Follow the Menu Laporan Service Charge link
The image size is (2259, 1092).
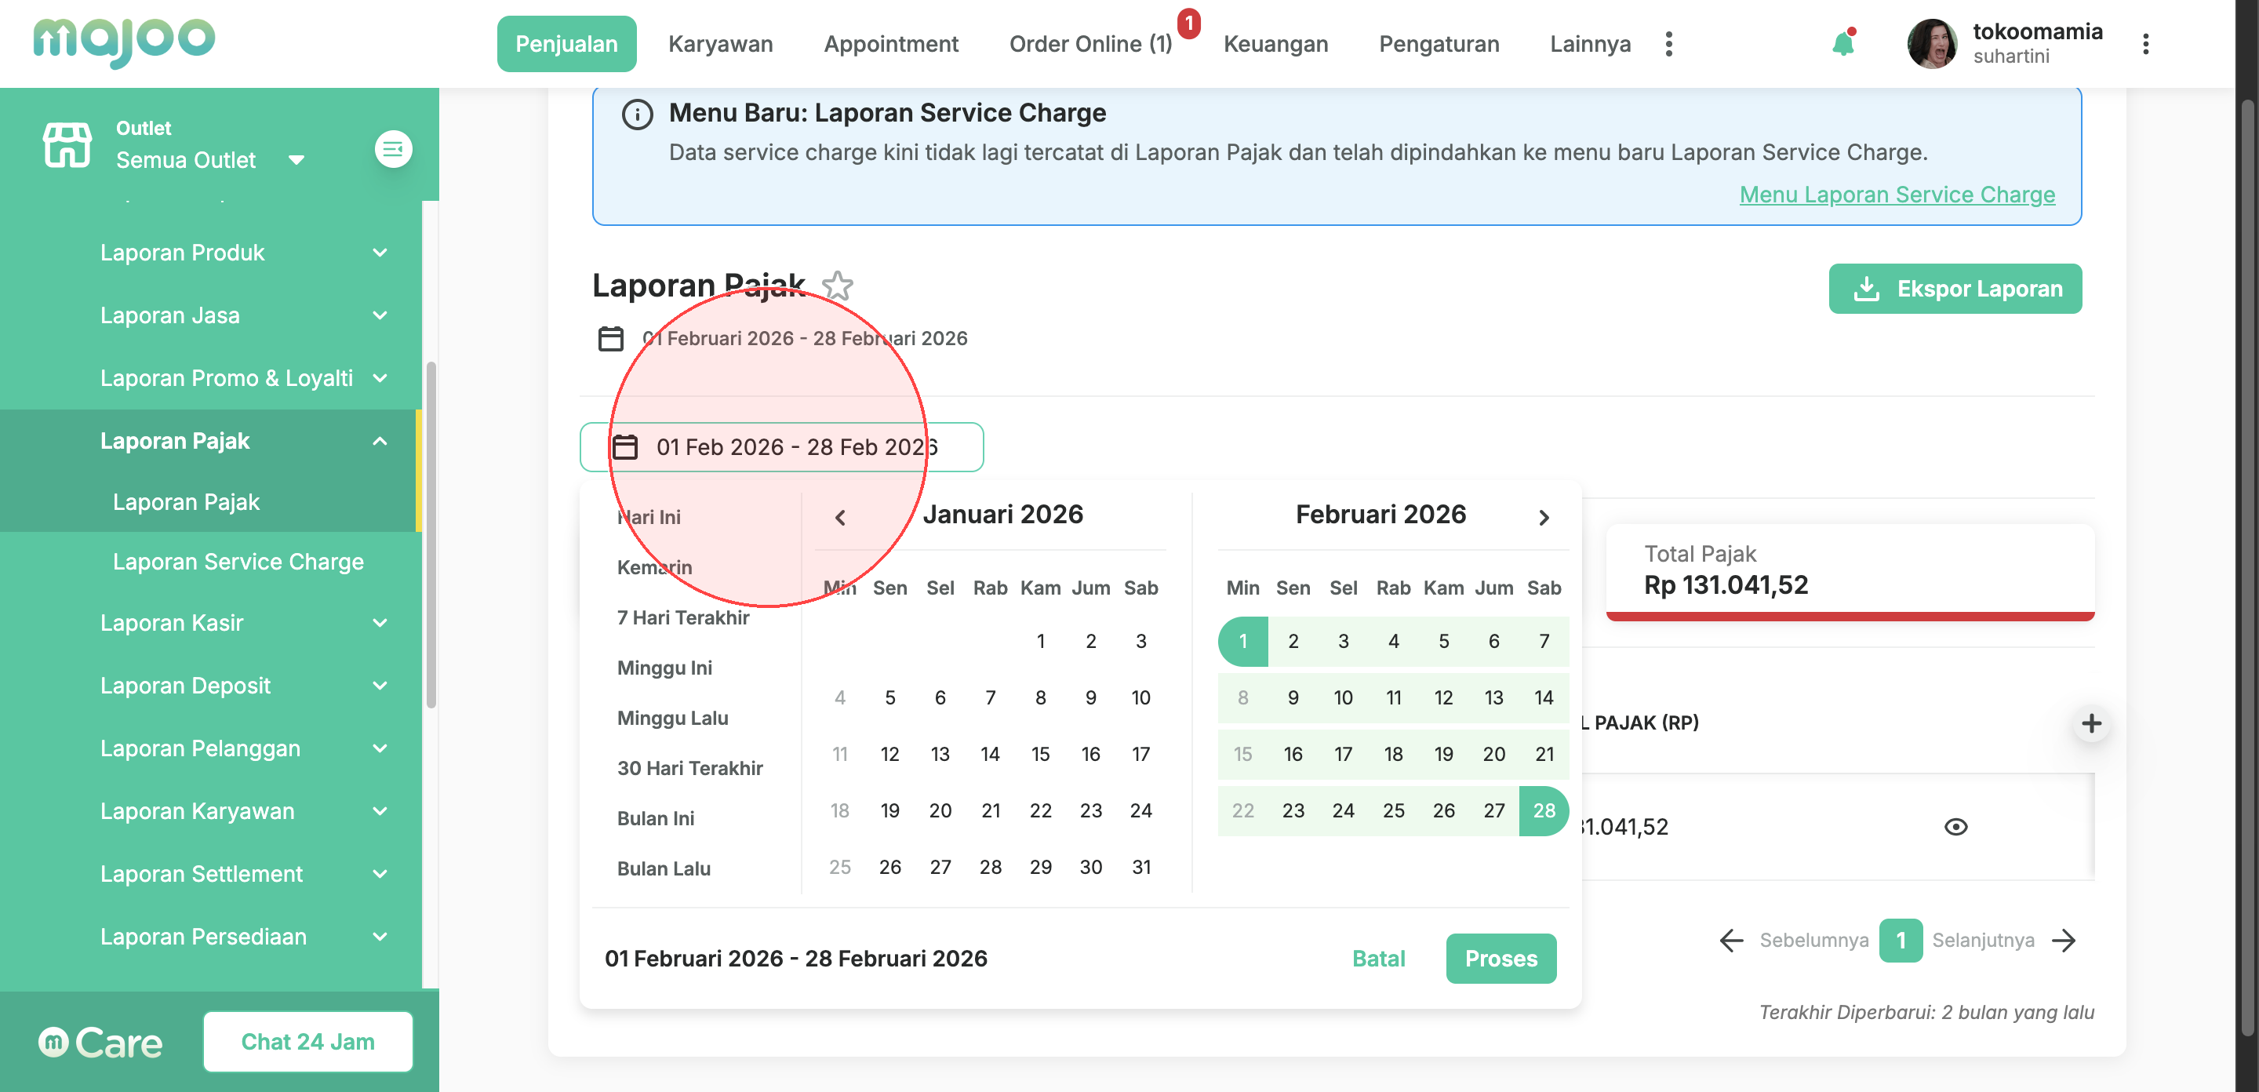1896,195
